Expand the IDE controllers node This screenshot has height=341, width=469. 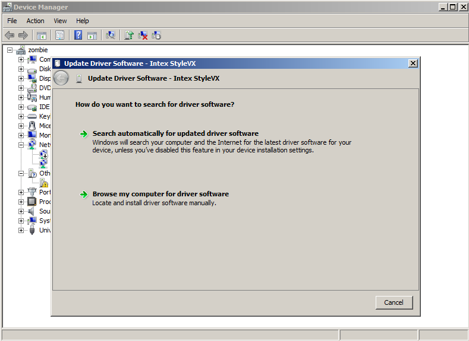pos(21,107)
